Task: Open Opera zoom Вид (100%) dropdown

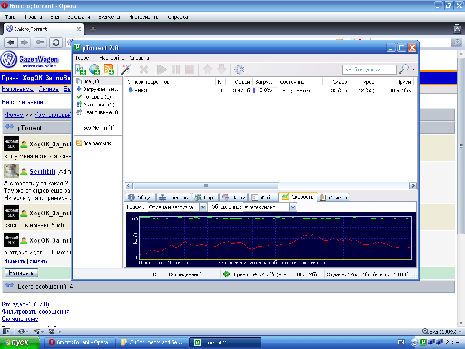Action: pyautogui.click(x=443, y=331)
